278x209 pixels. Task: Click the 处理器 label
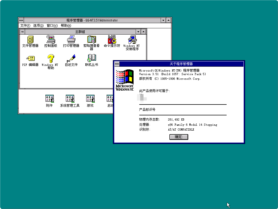(x=144, y=125)
